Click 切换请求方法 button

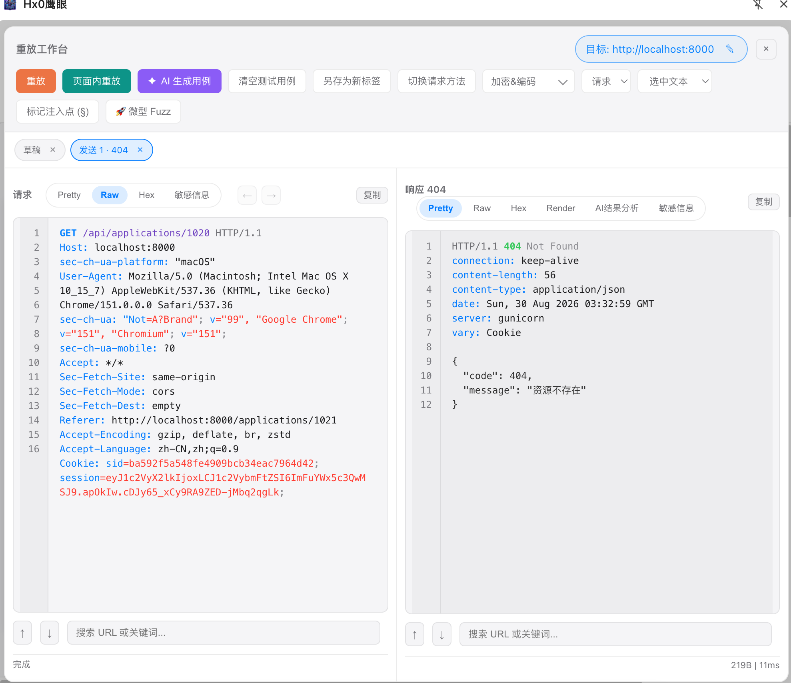click(x=437, y=81)
